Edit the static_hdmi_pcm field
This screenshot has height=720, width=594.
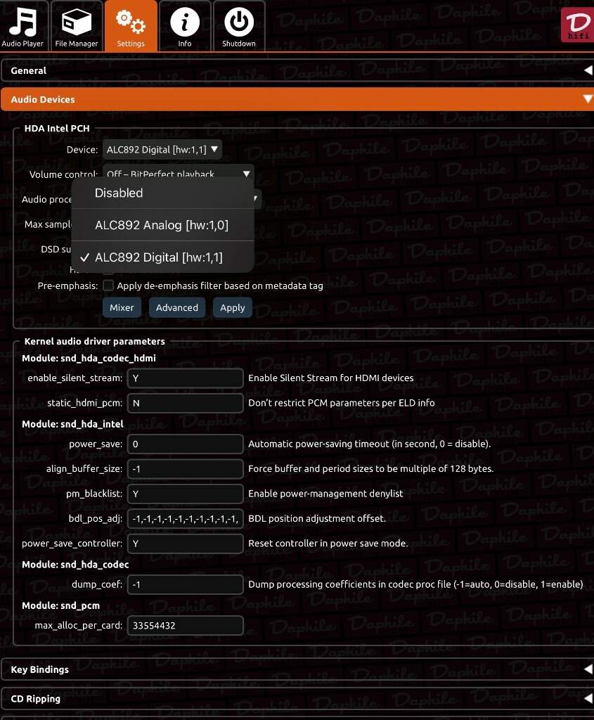point(186,403)
